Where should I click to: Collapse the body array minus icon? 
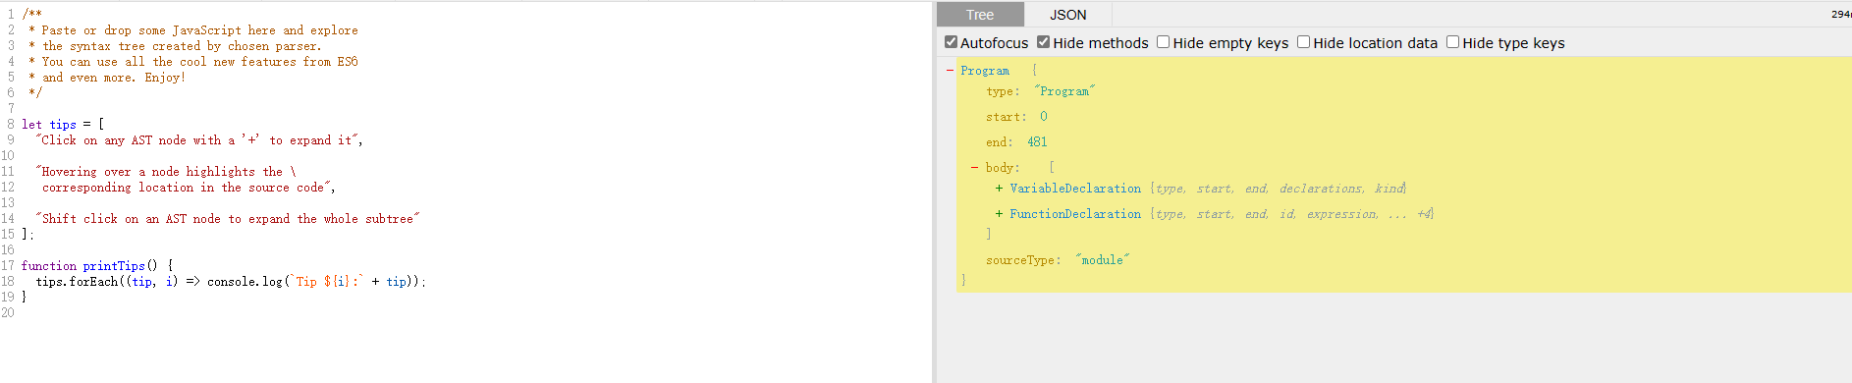[x=974, y=168]
